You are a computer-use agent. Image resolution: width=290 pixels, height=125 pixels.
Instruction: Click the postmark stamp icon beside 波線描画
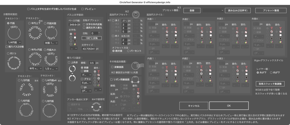coord(137,65)
